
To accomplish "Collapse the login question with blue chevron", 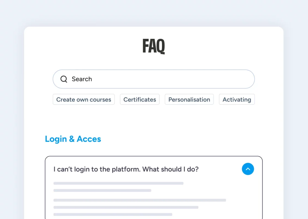I will pyautogui.click(x=248, y=169).
